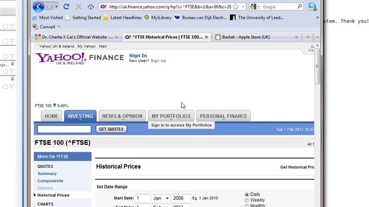This screenshot has height=207, width=369.
Task: Click Yahoo! UK & Ireland link
Action: [x=57, y=46]
